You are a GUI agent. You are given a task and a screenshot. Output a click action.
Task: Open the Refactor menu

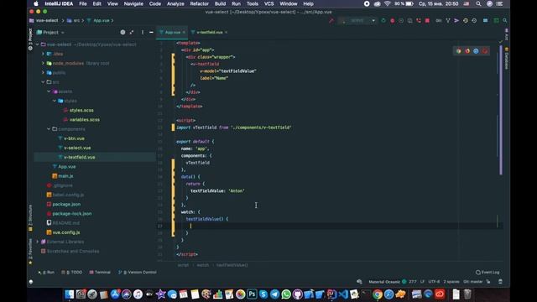[x=200, y=3]
